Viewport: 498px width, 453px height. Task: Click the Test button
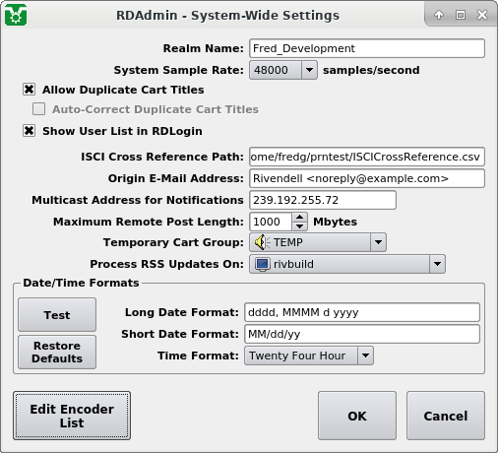click(57, 315)
